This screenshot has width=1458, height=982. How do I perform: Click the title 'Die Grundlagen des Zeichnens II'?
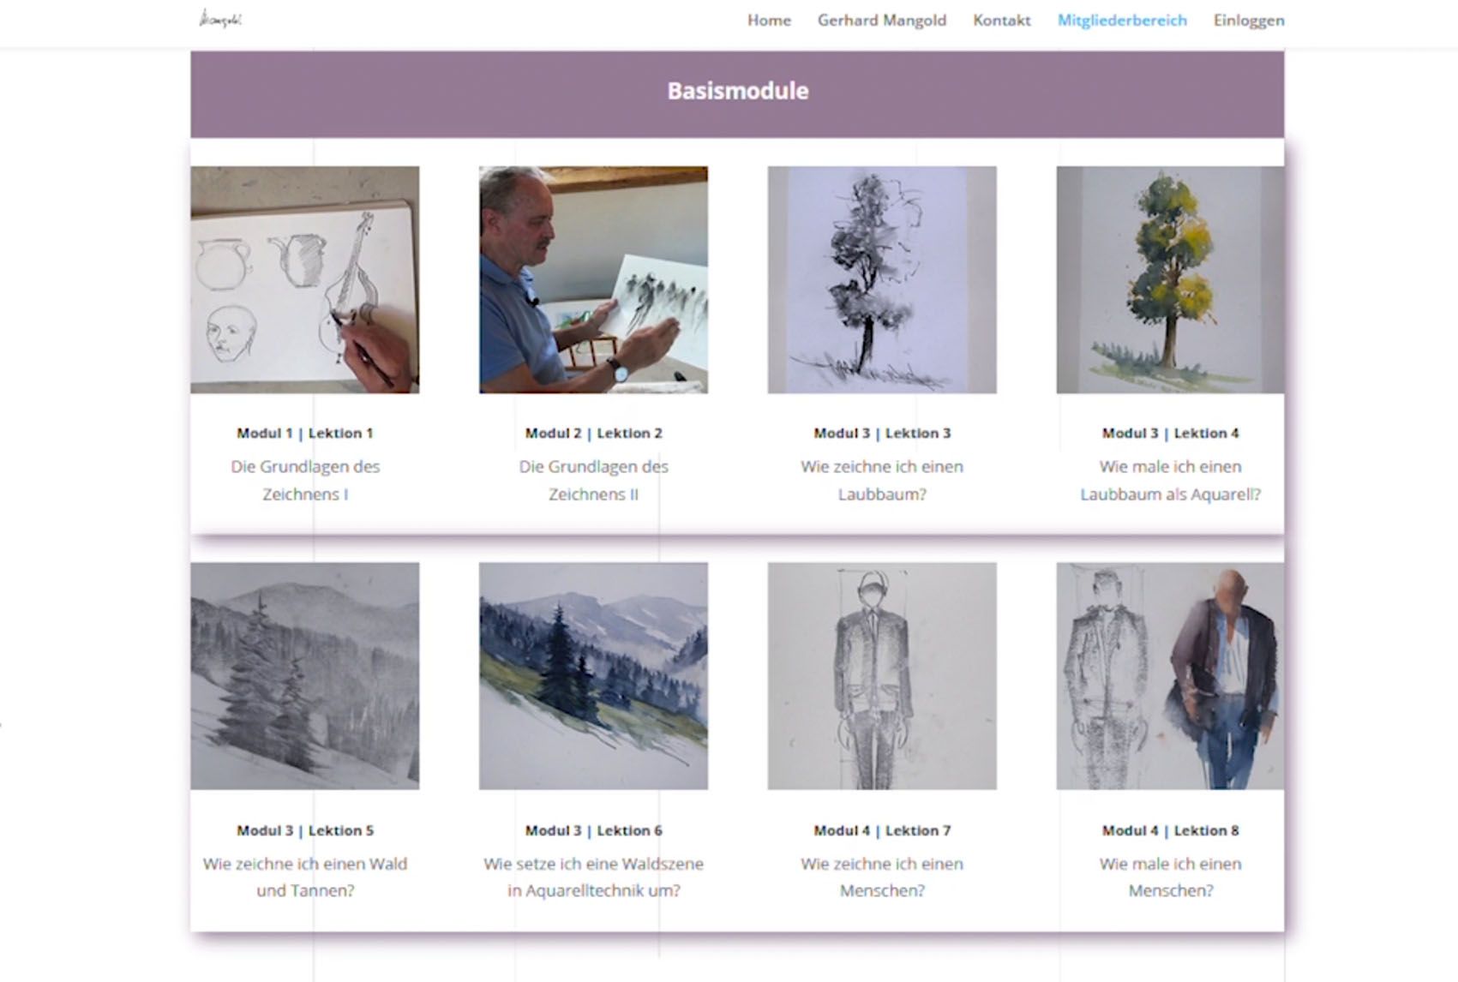coord(593,480)
